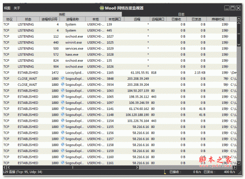245x179 pixels.
Task: Click the vertical scrollbar down arrow at bottom
Action: [x=239, y=163]
